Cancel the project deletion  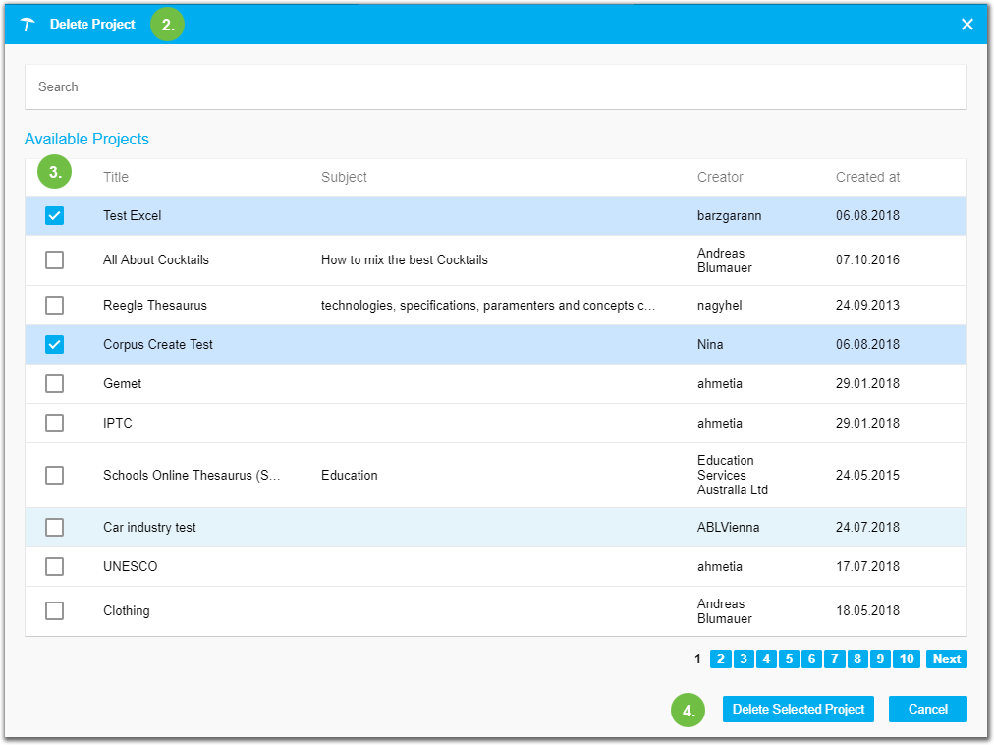(927, 709)
